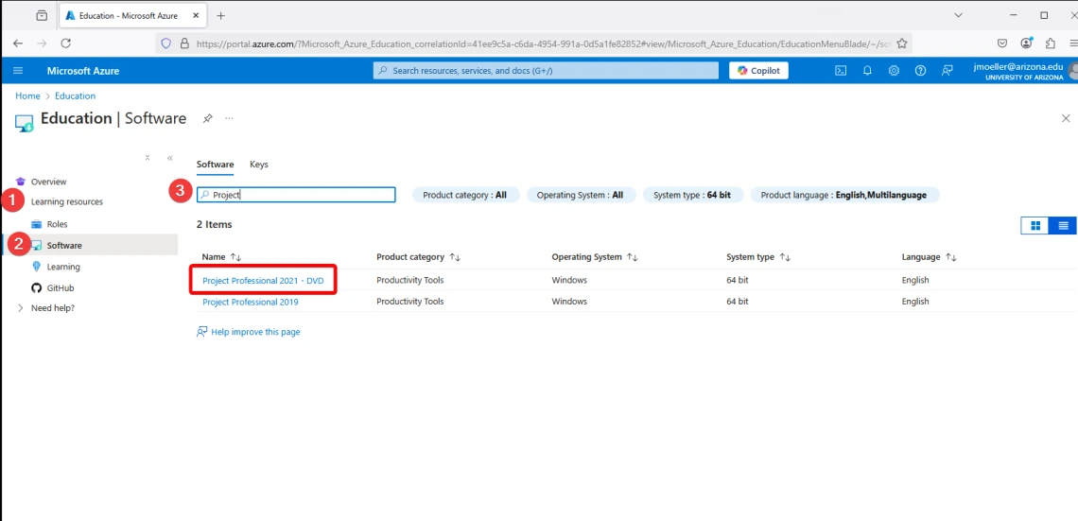Click the Azure global search box

(x=546, y=71)
